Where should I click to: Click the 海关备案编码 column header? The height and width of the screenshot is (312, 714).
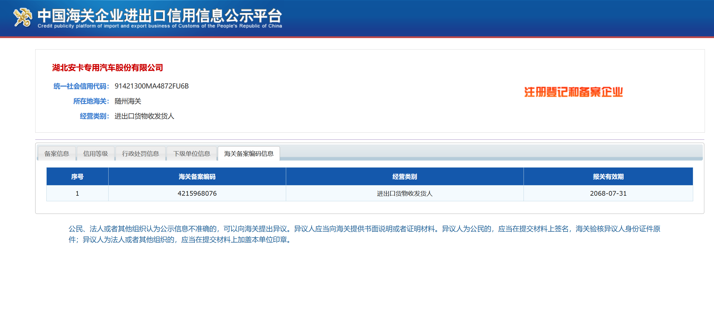tap(197, 177)
